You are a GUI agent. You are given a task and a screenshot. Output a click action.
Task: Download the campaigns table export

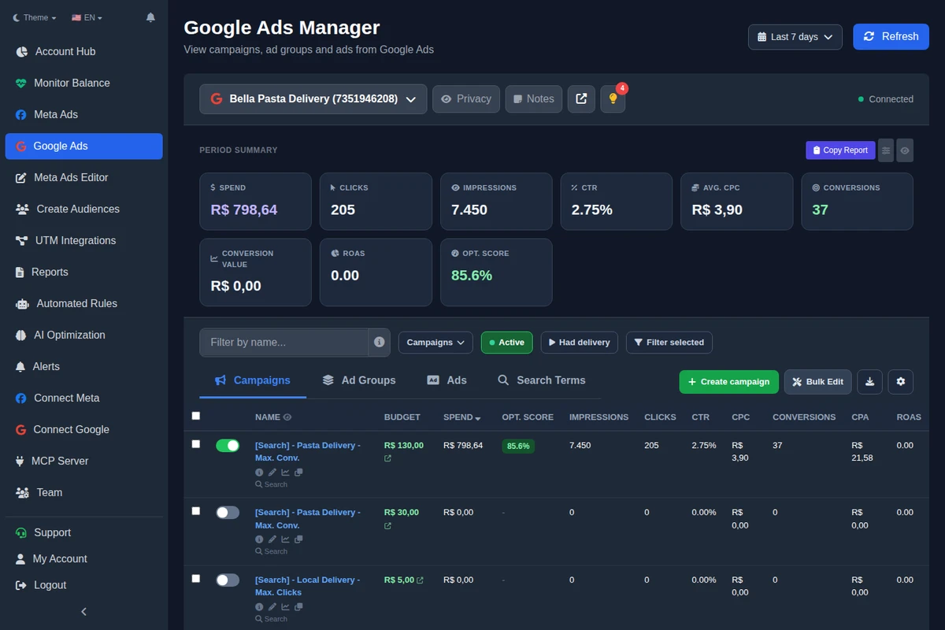click(869, 382)
